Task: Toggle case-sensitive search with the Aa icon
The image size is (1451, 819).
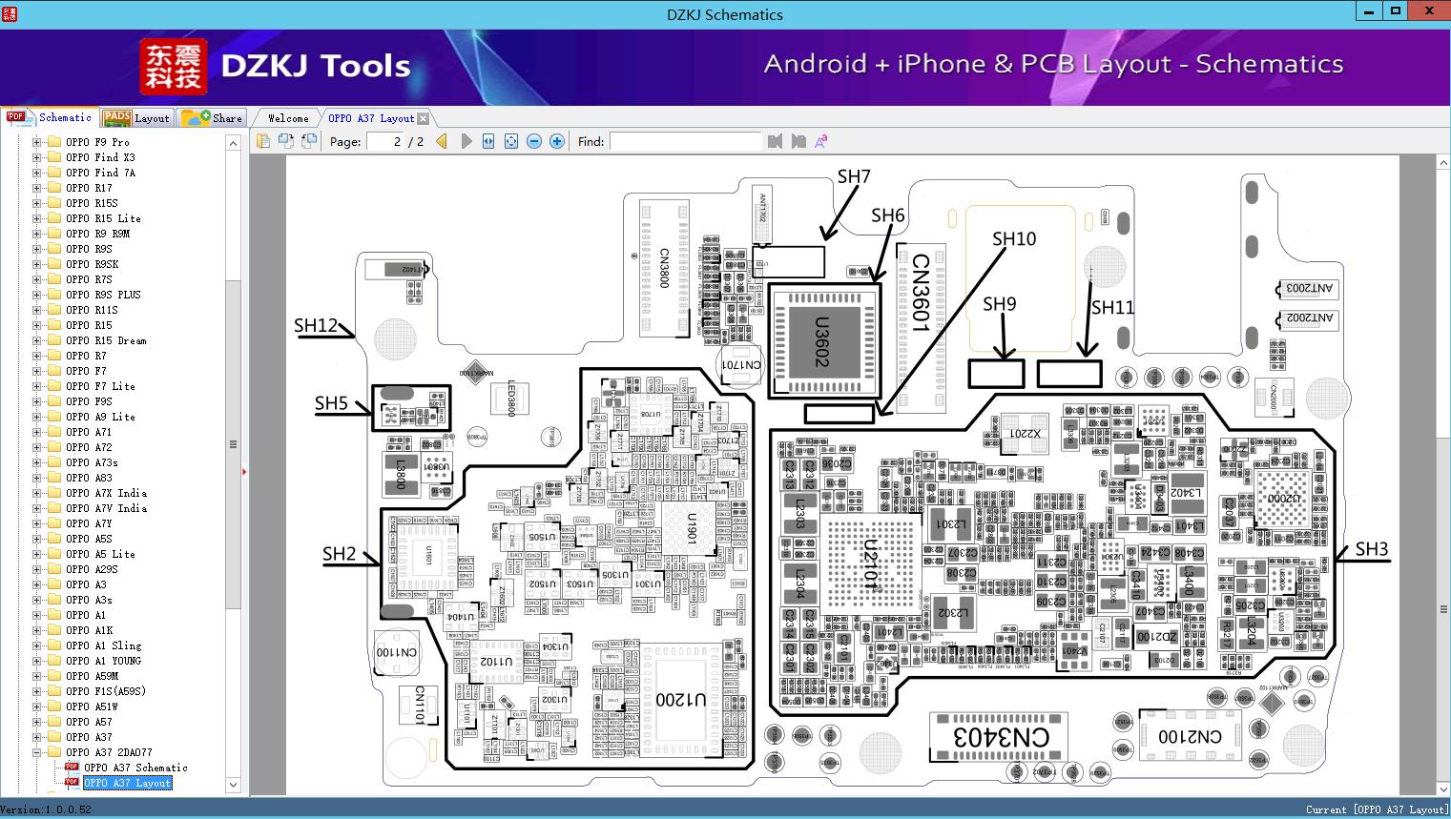Action: pos(820,141)
